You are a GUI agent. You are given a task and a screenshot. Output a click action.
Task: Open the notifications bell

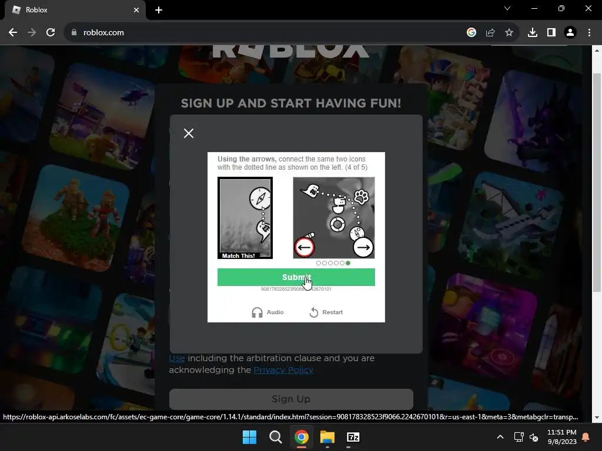[586, 437]
